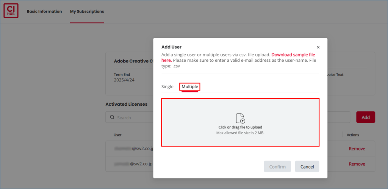Click the User column header
The height and width of the screenshot is (189, 388).
[x=118, y=135]
